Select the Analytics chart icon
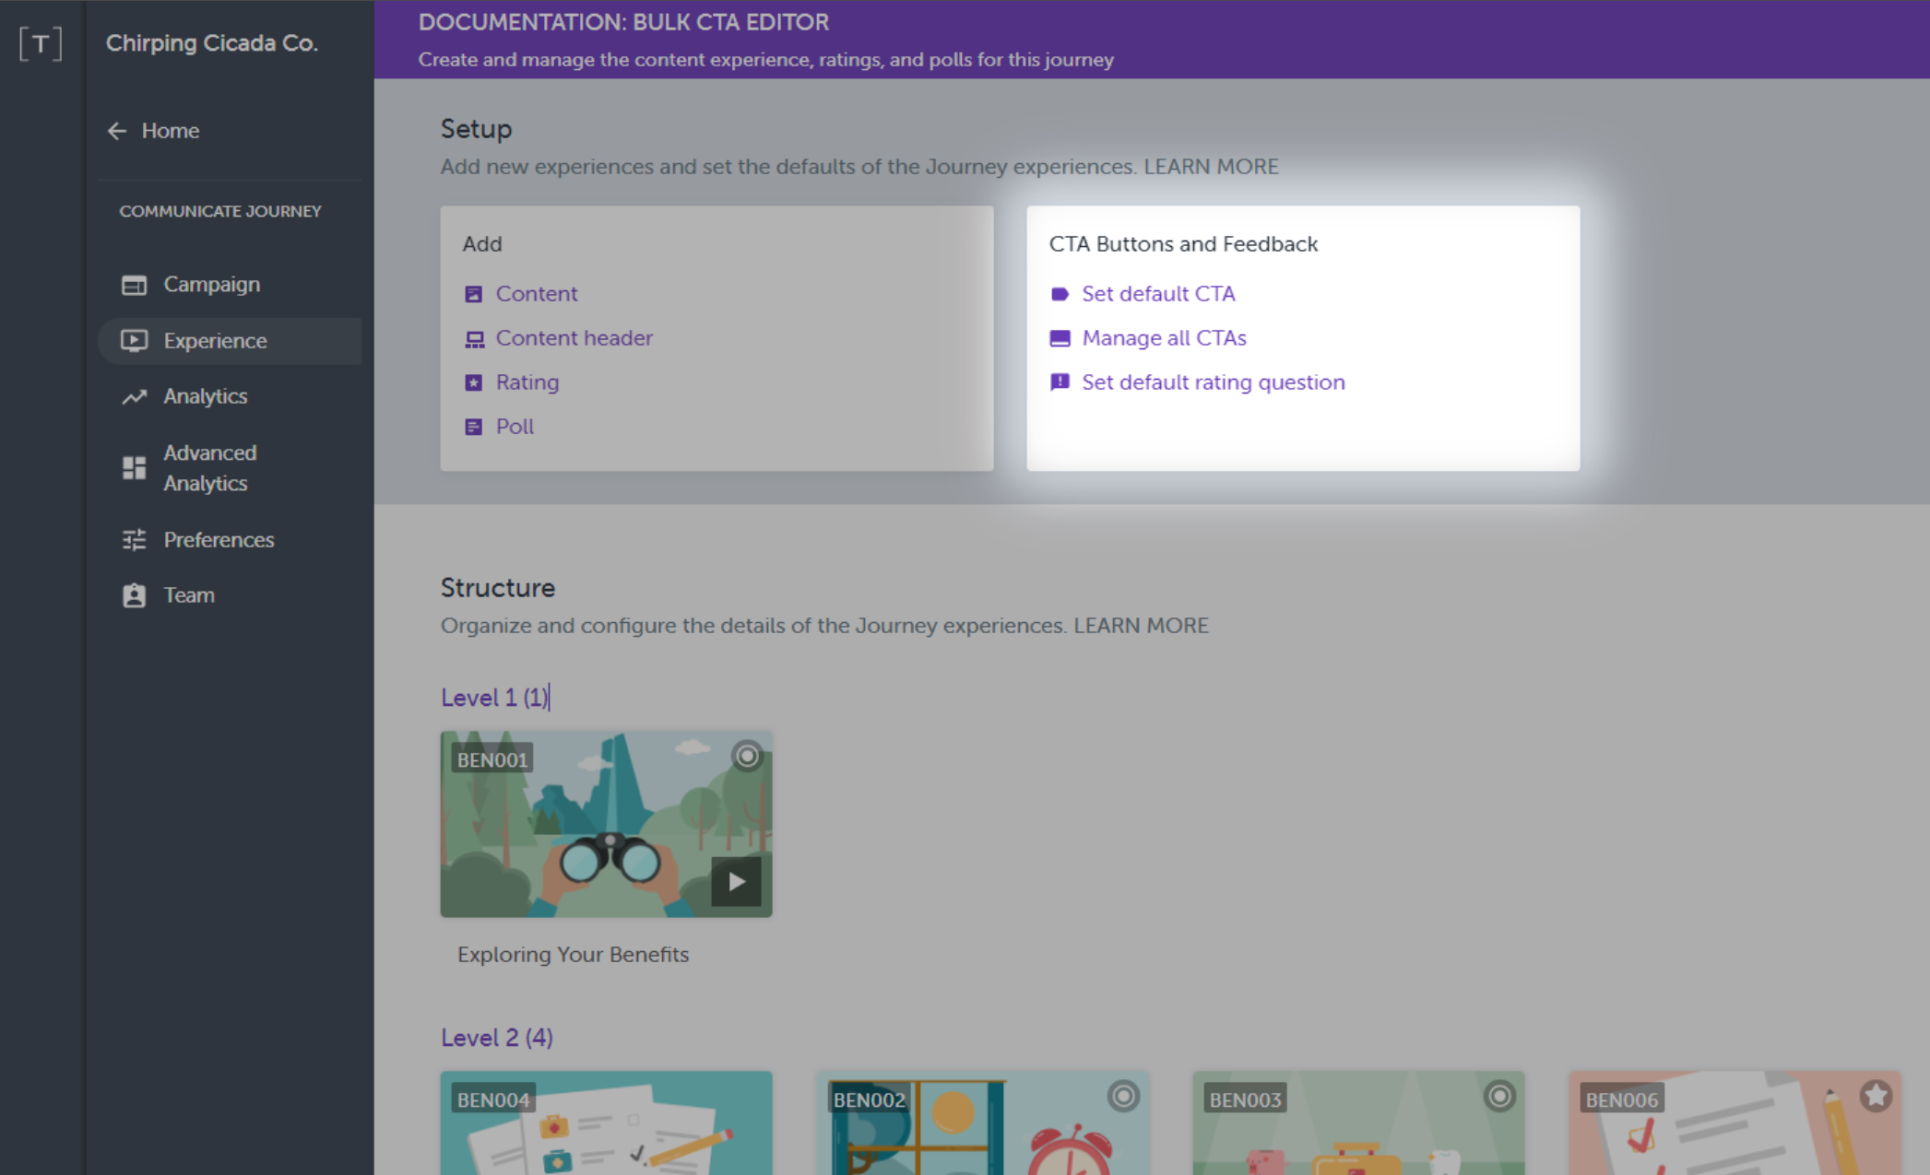The width and height of the screenshot is (1930, 1175). pos(135,395)
